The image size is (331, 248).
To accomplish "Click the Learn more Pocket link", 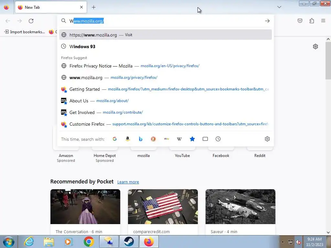I will [128, 182].
